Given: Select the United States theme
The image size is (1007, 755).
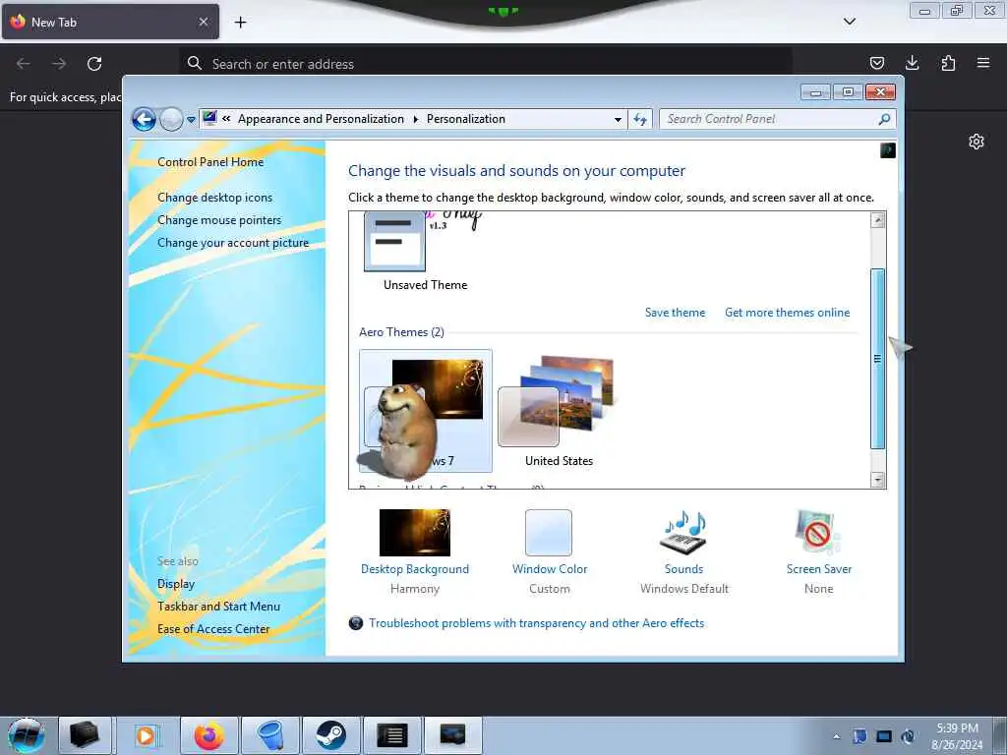Looking at the screenshot, I should (x=559, y=411).
